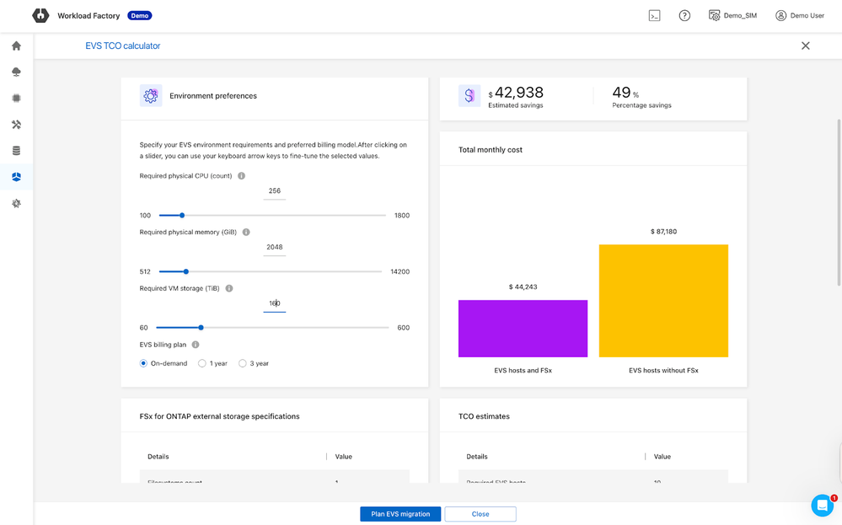
Task: Open the terminal console icon
Action: point(654,16)
